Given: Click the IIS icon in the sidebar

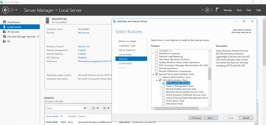Looking at the screenshot, I should (x=4, y=41).
